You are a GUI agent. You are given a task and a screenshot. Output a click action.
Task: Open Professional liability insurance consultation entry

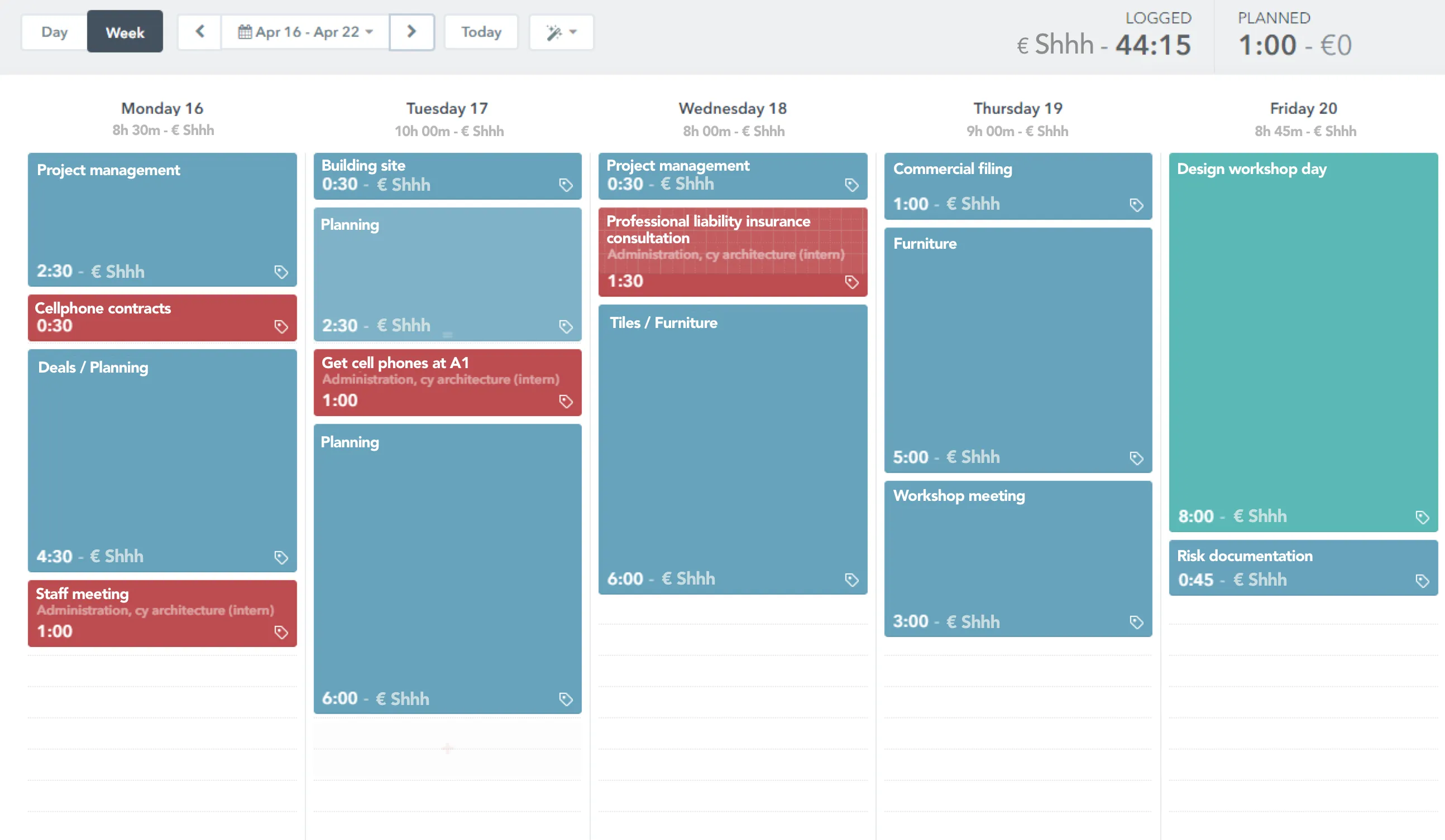732,251
